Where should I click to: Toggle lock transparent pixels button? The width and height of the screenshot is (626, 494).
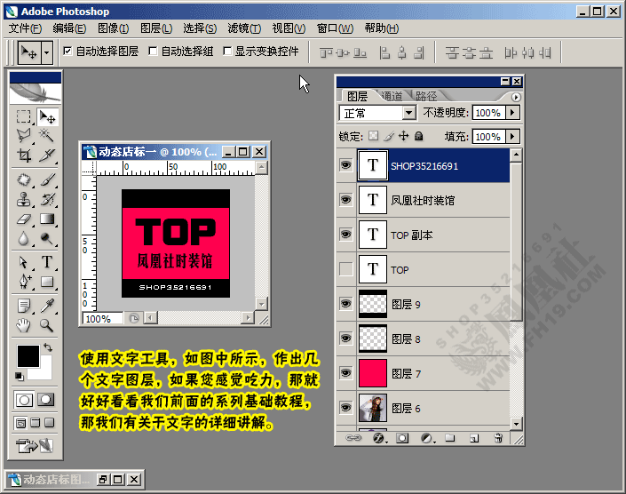point(373,136)
